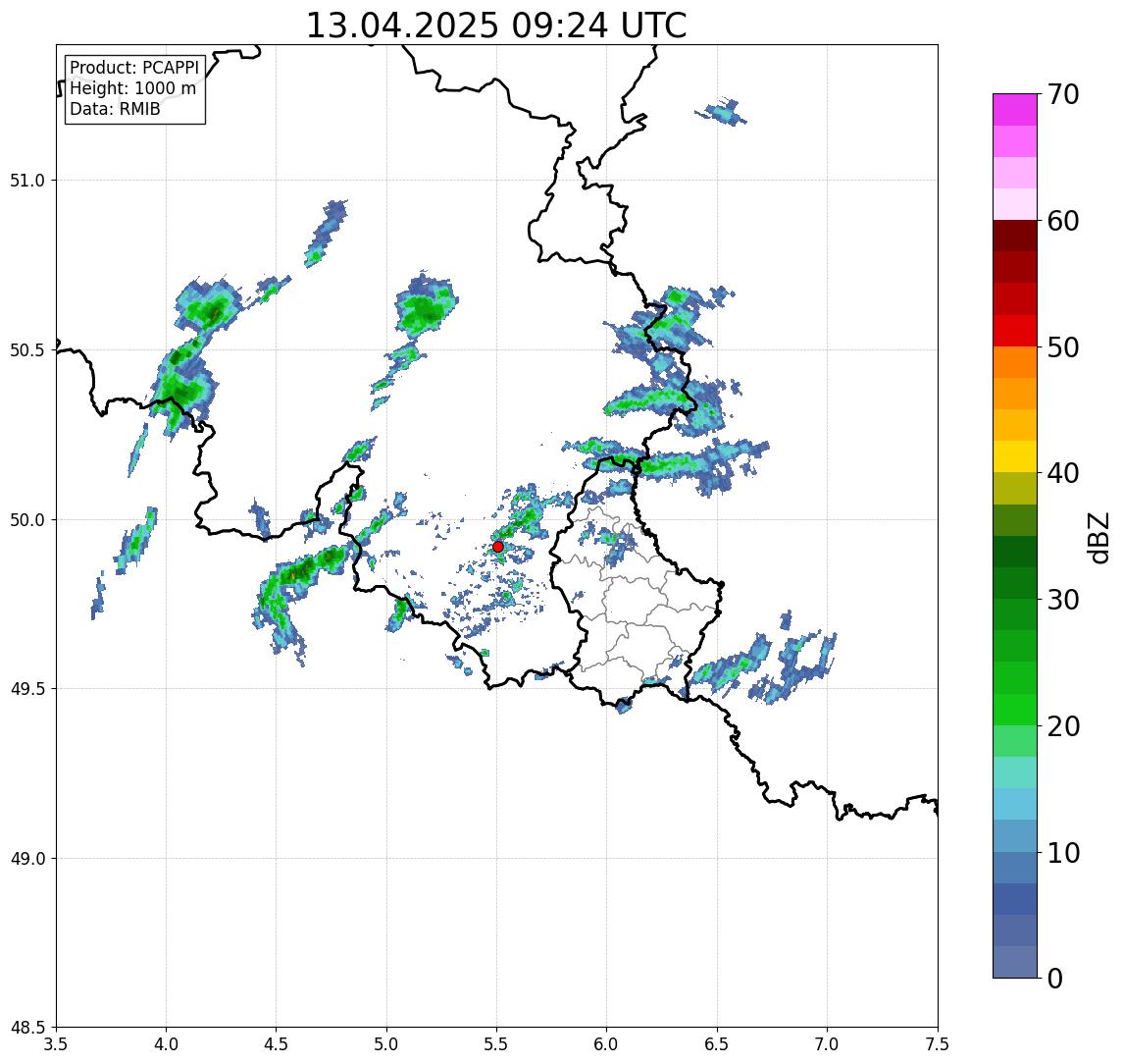
Task: Click the 'Height: 1000 m' legend line
Action: [132, 88]
